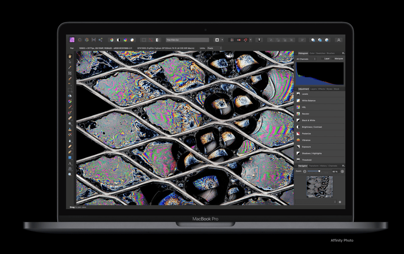Open the Histogram panel options menu
This screenshot has width=404, height=254.
click(x=343, y=53)
